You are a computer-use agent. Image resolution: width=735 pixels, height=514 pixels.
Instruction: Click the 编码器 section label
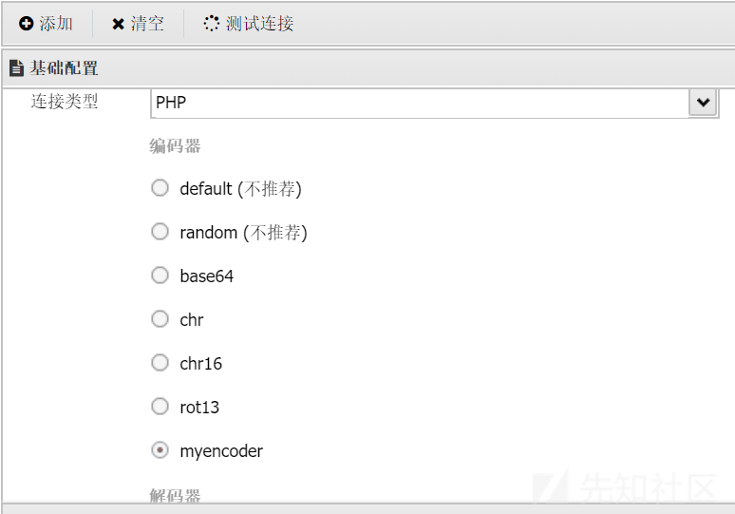(x=175, y=146)
